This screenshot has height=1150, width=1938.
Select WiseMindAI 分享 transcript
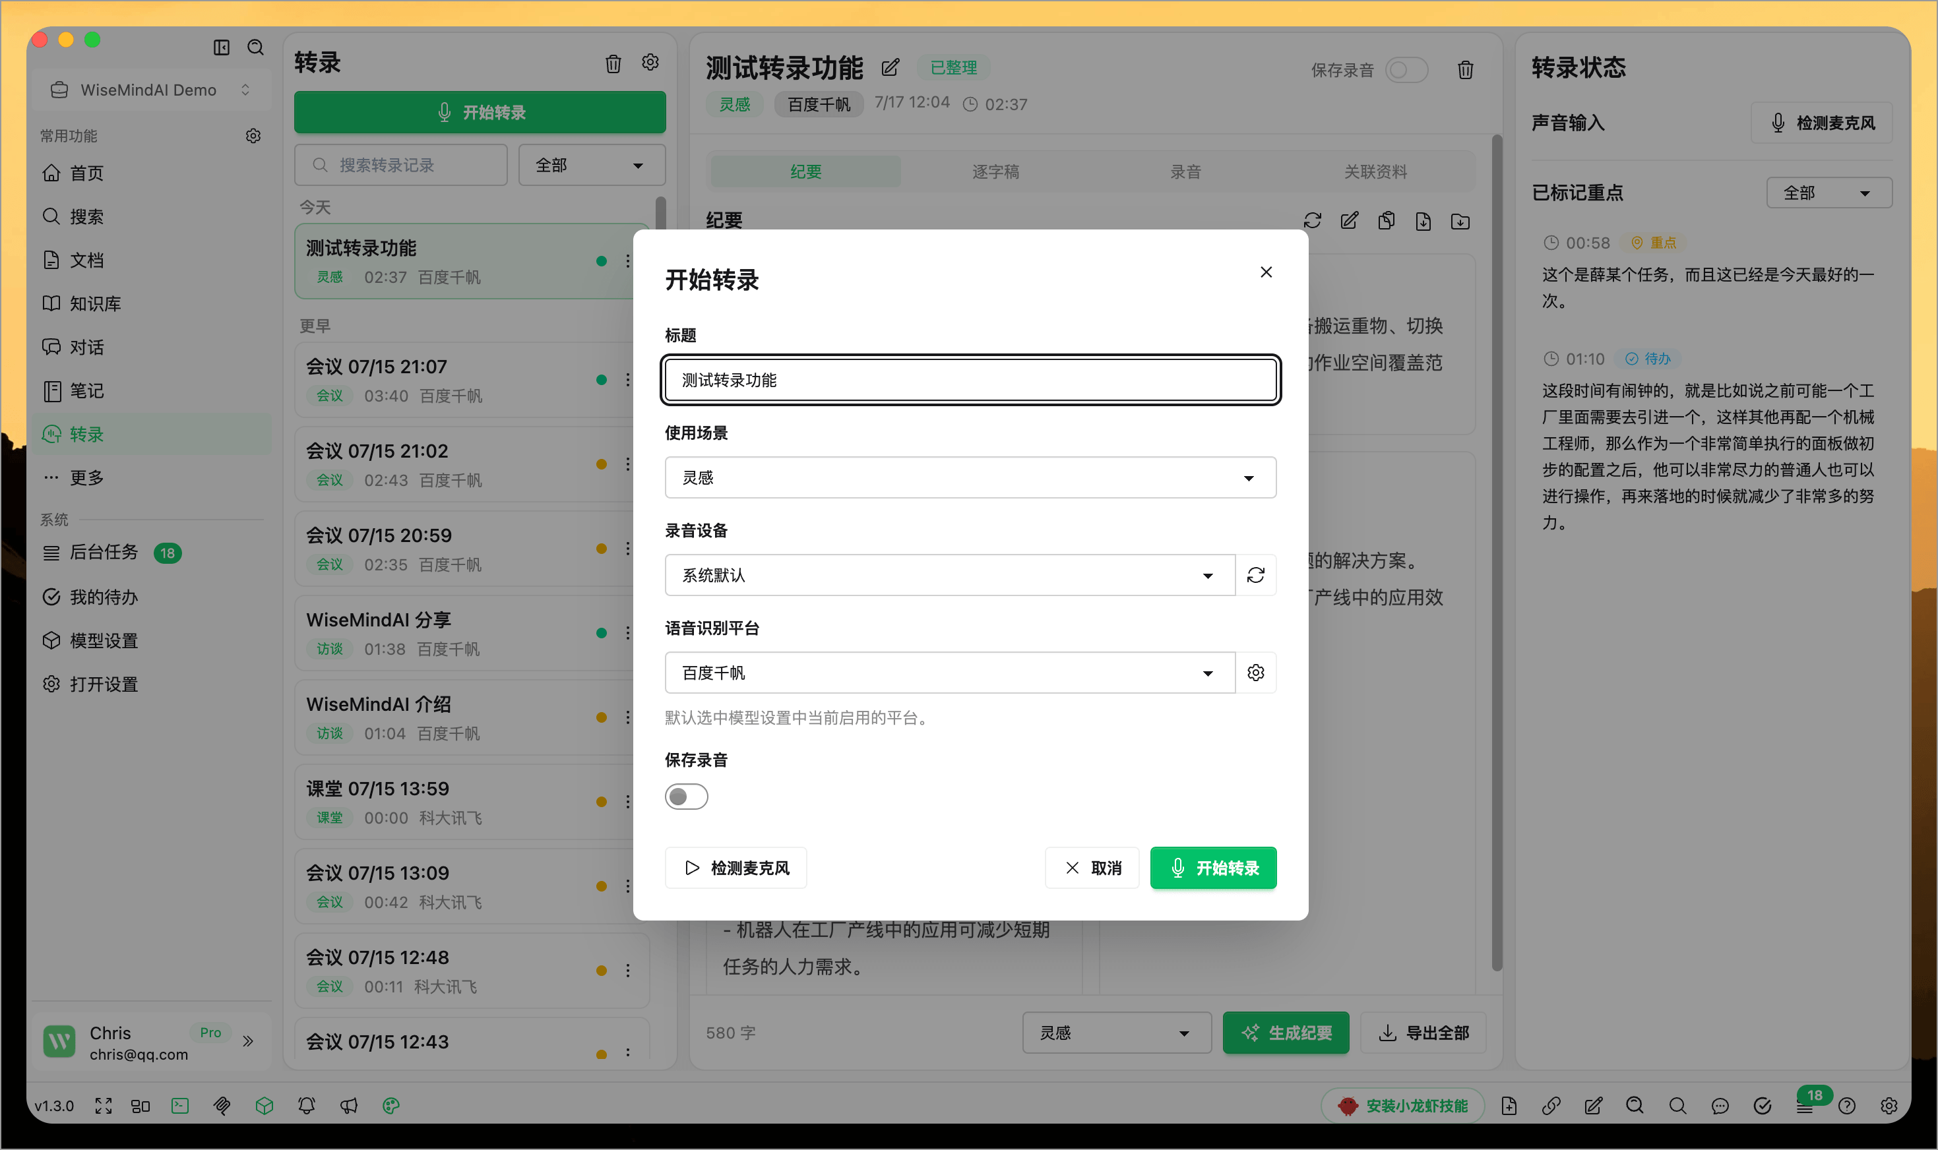click(x=465, y=633)
